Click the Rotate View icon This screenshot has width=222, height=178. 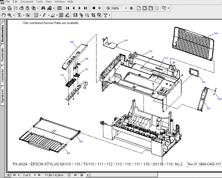[164, 8]
